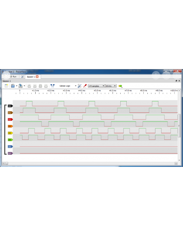Screen dimensions: 183x236
Task: Click the open file icon
Action: coord(13,86)
